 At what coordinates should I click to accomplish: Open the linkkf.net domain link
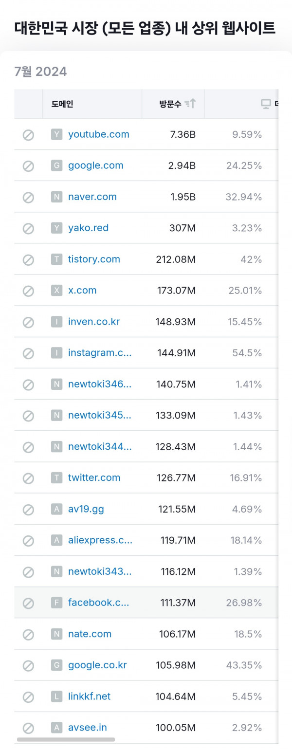pos(90,696)
